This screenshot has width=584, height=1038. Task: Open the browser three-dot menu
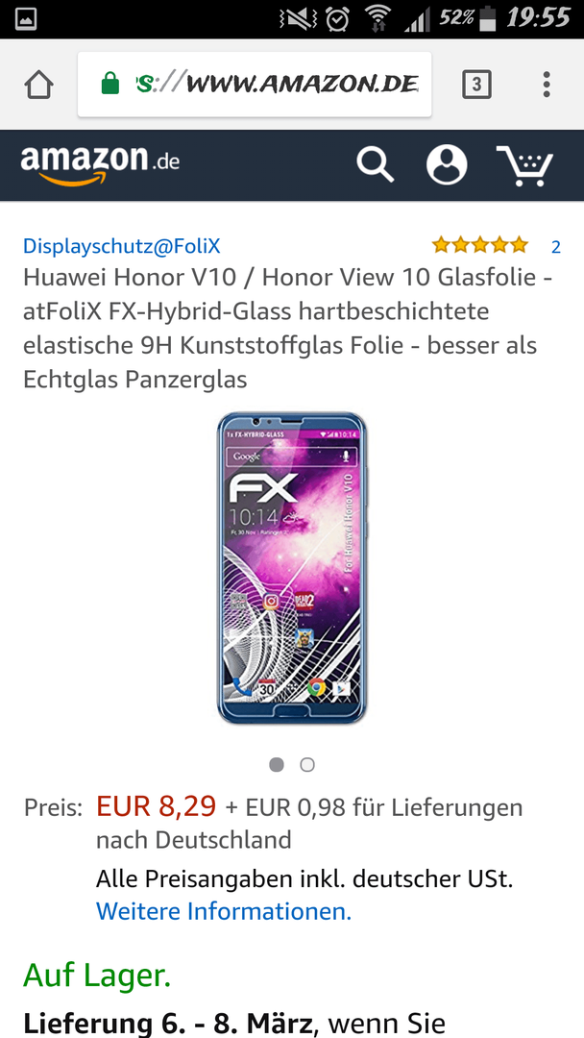point(547,85)
